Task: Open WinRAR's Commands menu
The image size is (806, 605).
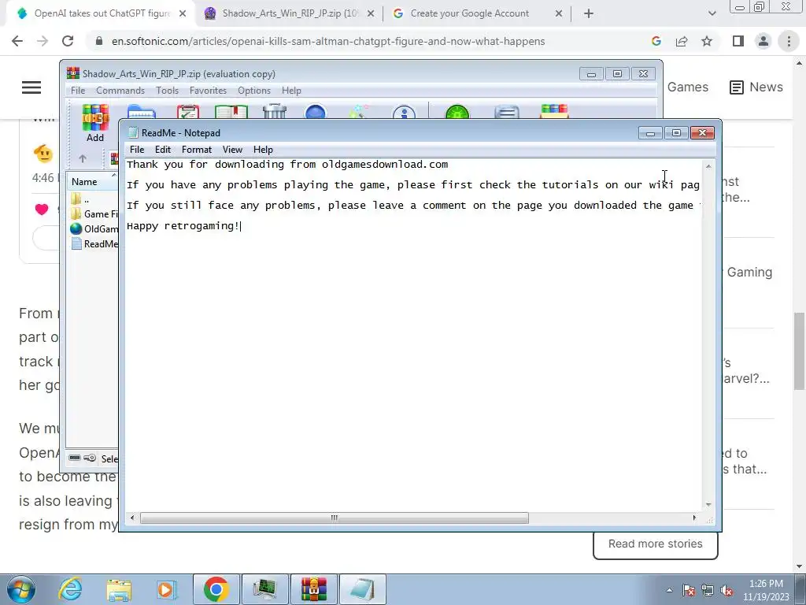Action: click(x=120, y=91)
